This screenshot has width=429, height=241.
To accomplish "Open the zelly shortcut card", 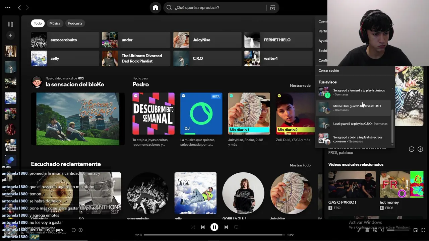I will [x=65, y=58].
